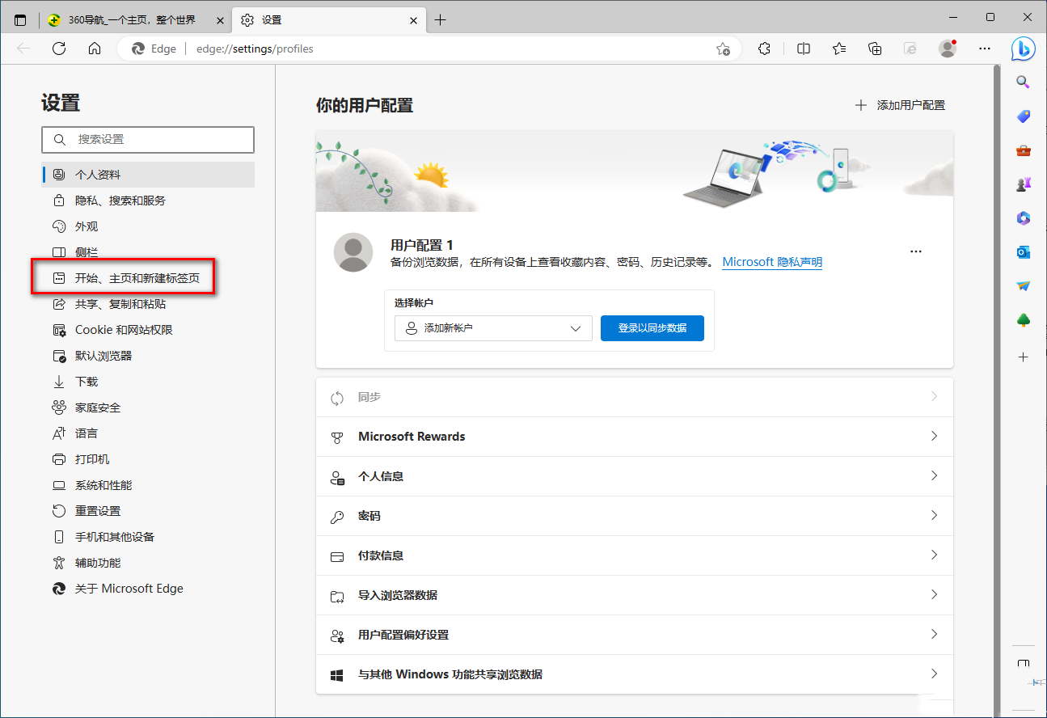Open 辅助功能 settings
This screenshot has width=1047, height=718.
coord(148,563)
